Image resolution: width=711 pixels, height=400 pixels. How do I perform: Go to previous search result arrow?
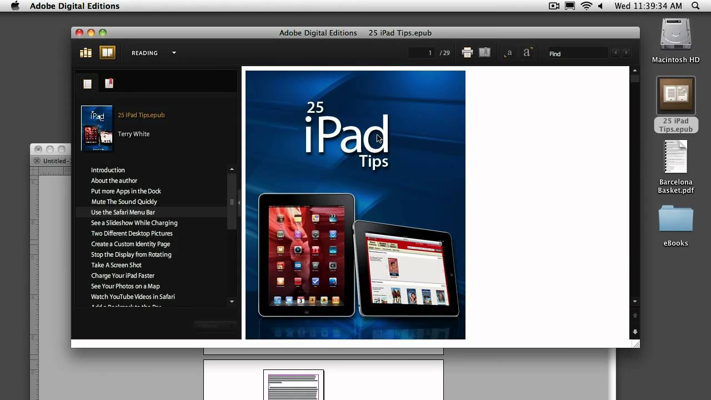615,53
